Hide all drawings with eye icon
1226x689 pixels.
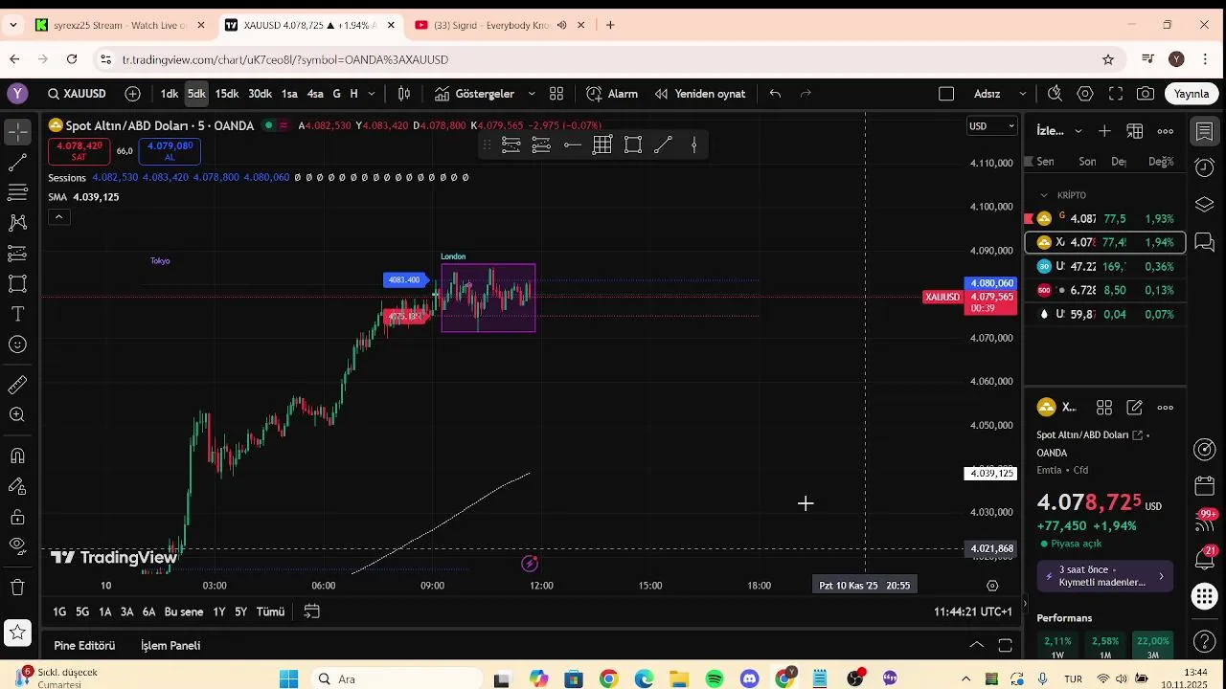click(17, 545)
